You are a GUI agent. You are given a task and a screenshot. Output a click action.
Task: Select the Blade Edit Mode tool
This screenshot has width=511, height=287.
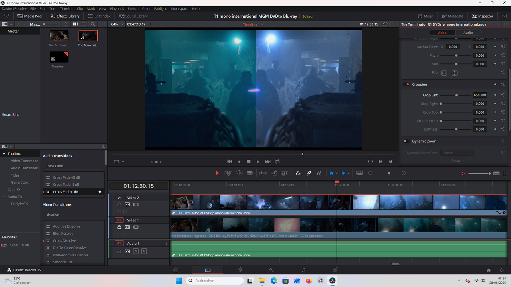tap(250, 173)
